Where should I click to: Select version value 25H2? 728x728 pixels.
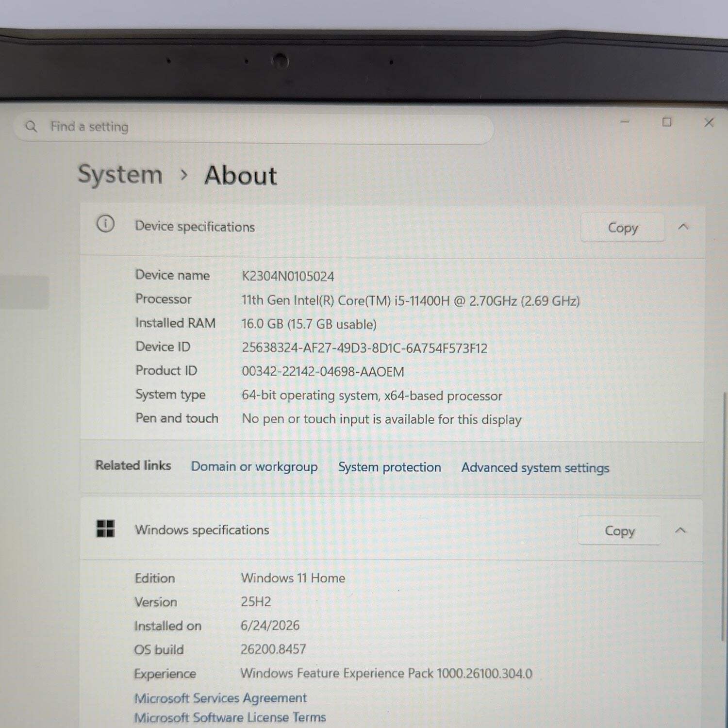[256, 602]
